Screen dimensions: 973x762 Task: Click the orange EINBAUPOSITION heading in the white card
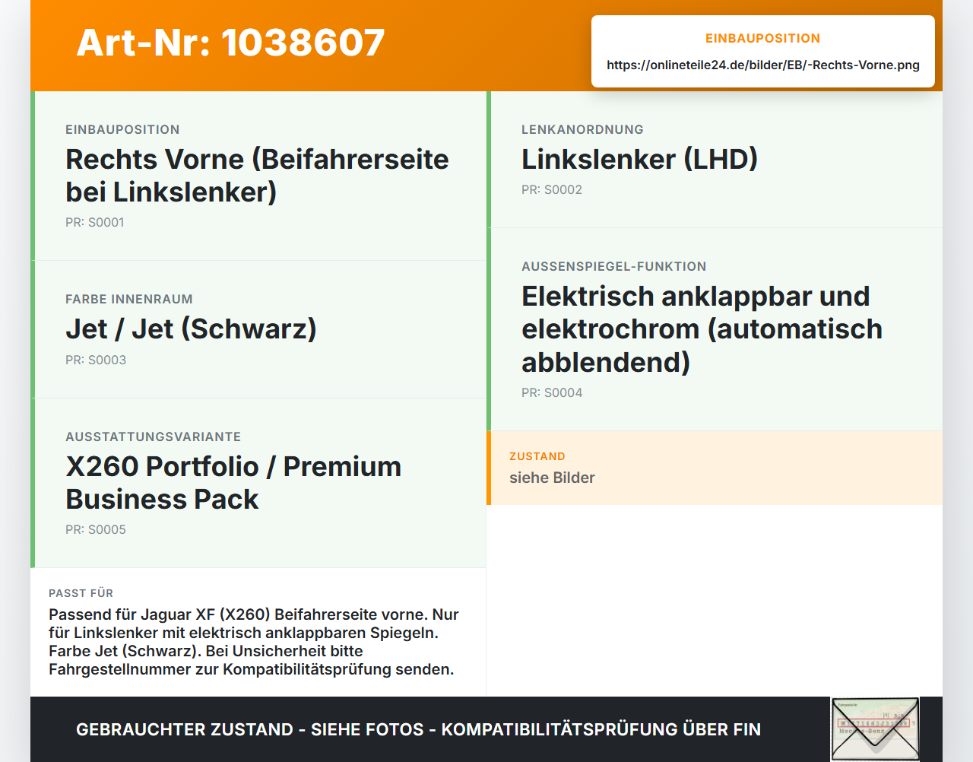[x=763, y=38]
